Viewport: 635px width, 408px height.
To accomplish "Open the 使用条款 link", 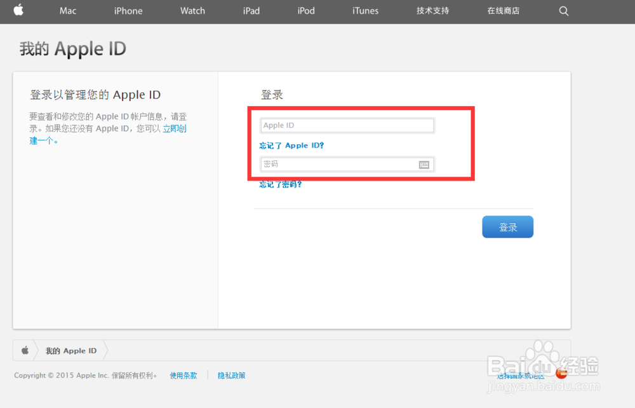I will [183, 376].
